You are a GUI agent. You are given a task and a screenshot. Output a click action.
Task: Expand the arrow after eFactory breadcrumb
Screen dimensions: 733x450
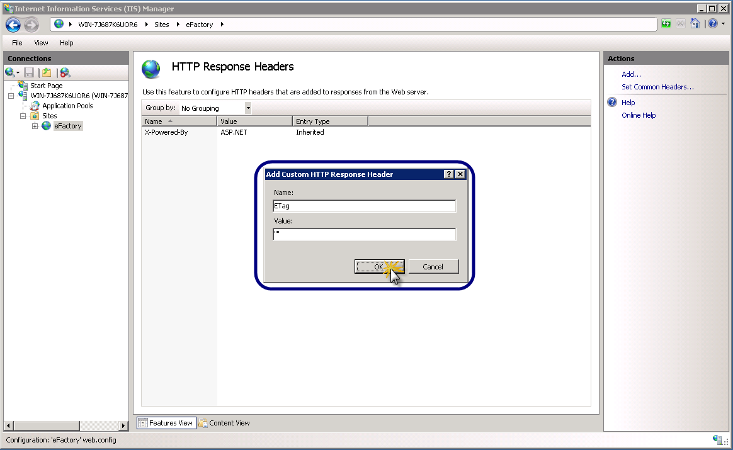pos(222,25)
